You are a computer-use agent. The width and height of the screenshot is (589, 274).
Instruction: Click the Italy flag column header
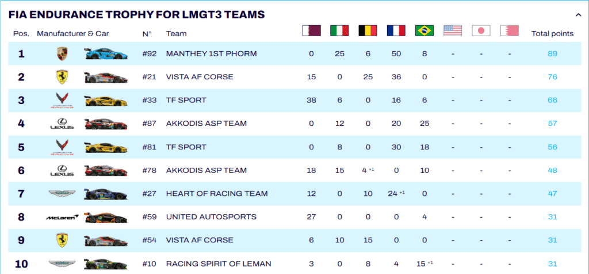(x=339, y=31)
